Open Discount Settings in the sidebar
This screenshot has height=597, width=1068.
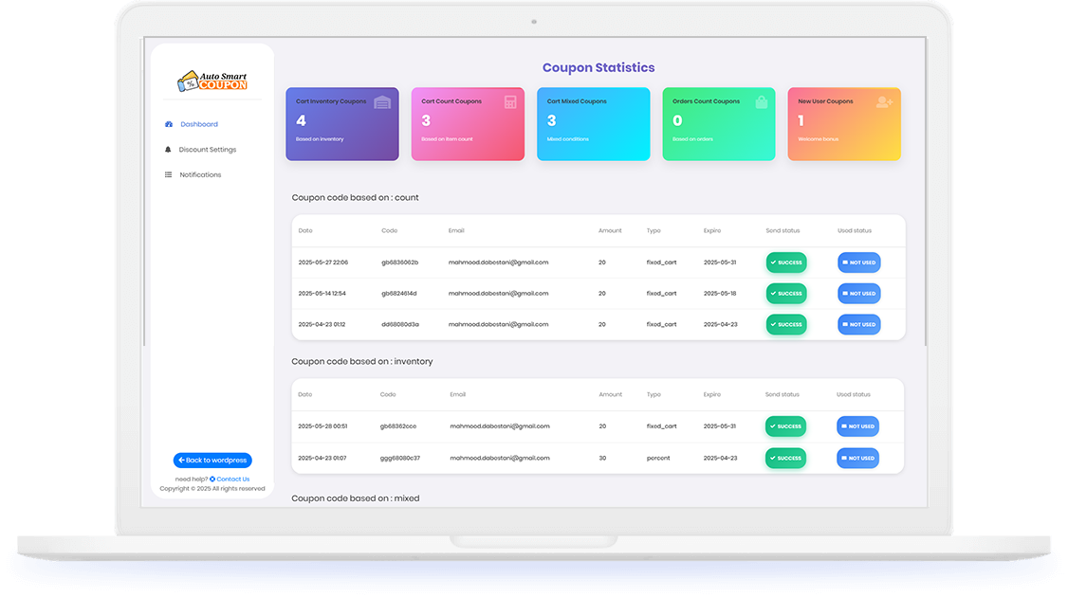click(207, 150)
